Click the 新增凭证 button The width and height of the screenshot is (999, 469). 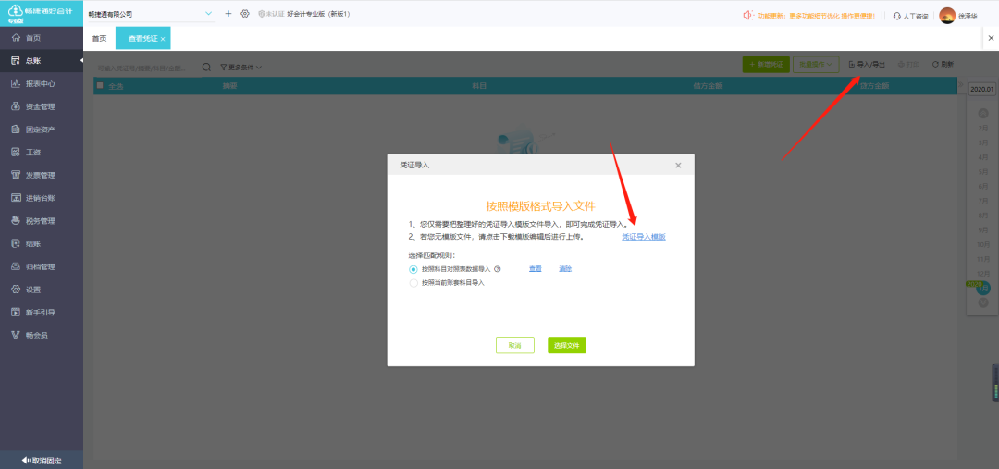(766, 65)
